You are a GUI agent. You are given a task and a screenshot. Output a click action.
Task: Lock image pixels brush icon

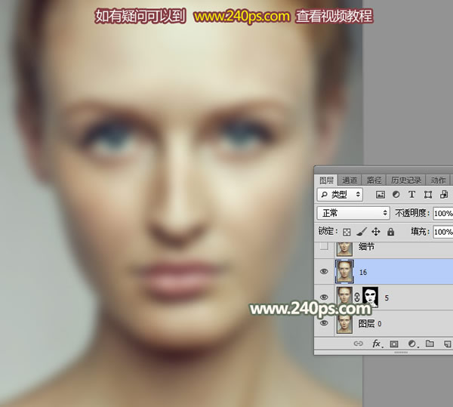(x=362, y=231)
